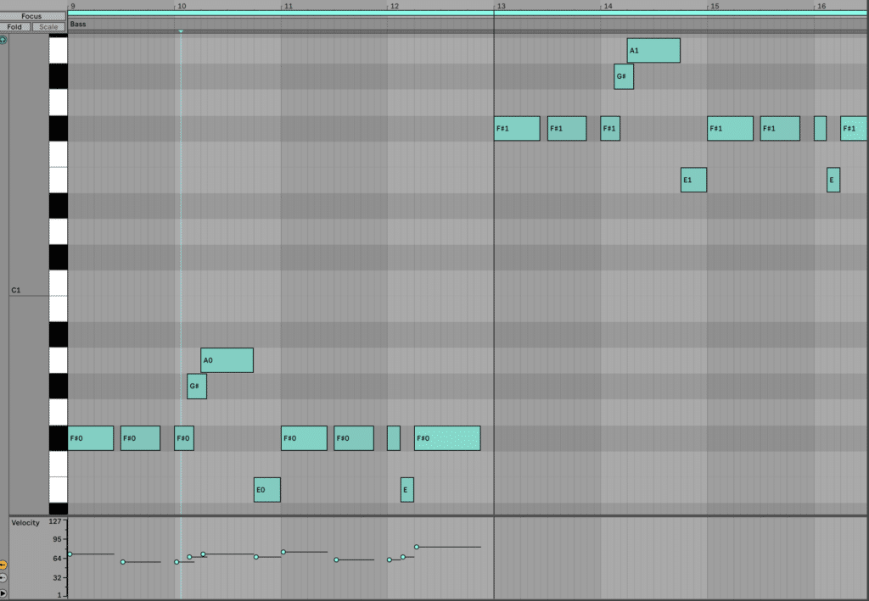Image resolution: width=869 pixels, height=601 pixels.
Task: Click bar 15 in the time ruler
Action: pos(715,6)
